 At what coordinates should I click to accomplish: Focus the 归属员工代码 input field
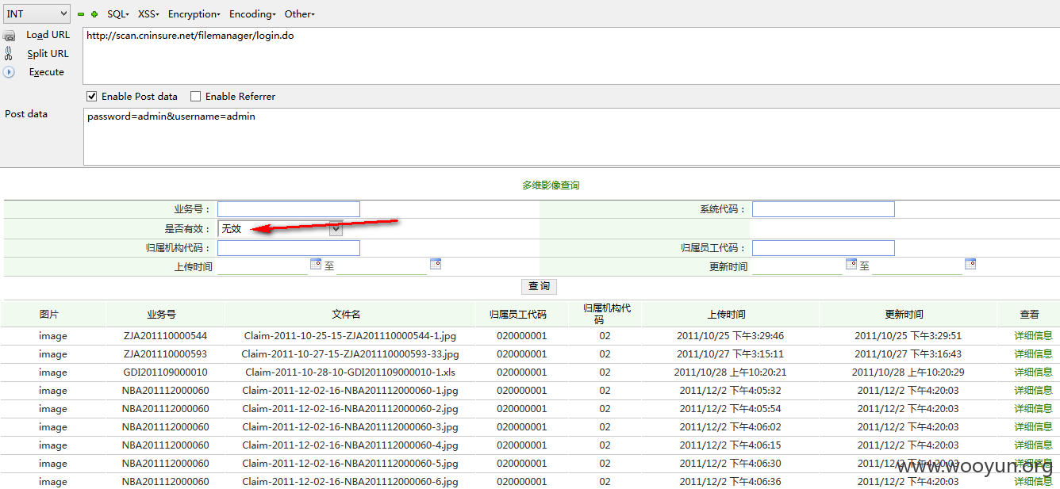pos(824,248)
